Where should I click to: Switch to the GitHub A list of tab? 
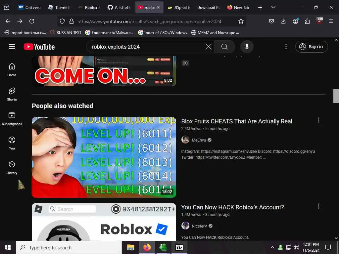coord(120,7)
